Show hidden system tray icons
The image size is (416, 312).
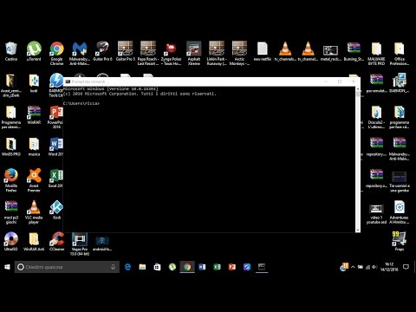(x=353, y=267)
